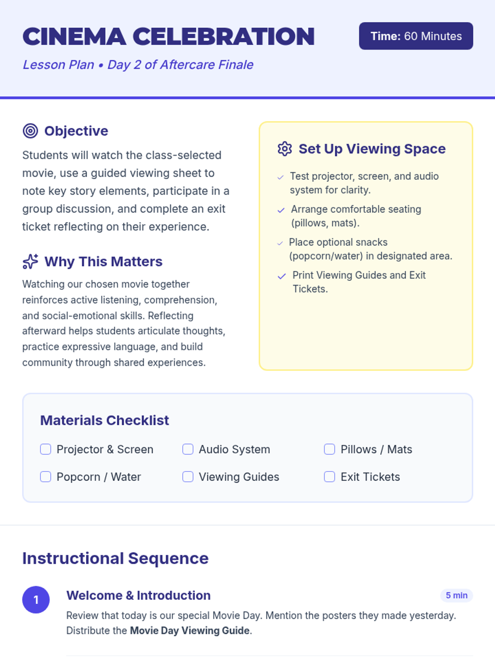Click the gear icon beside Set Up Viewing Space

pyautogui.click(x=285, y=149)
